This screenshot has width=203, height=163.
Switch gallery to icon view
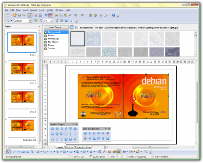click(x=72, y=28)
